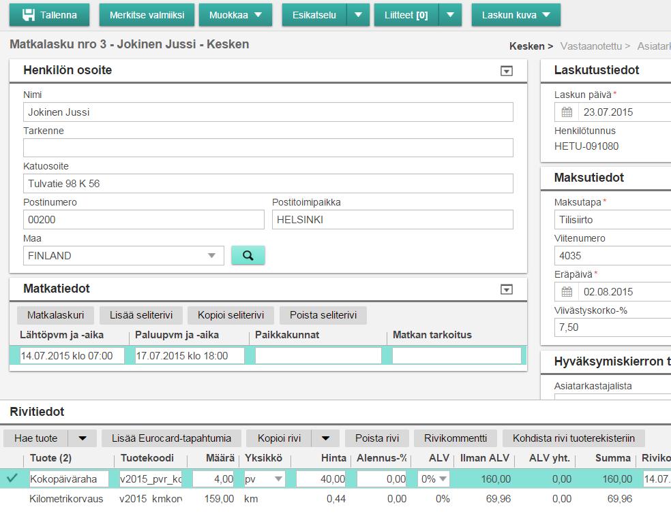
Task: Open the Muokkaa dropdown menu
Action: click(235, 15)
